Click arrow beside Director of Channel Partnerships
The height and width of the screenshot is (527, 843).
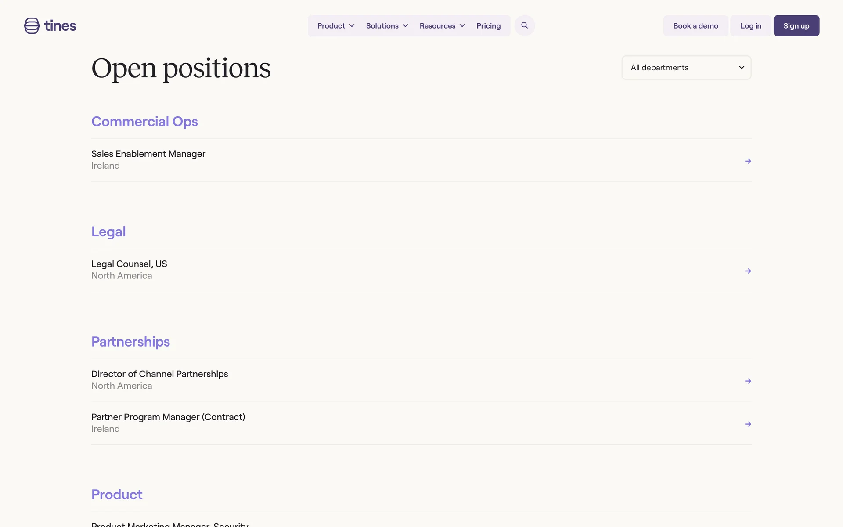coord(748,381)
